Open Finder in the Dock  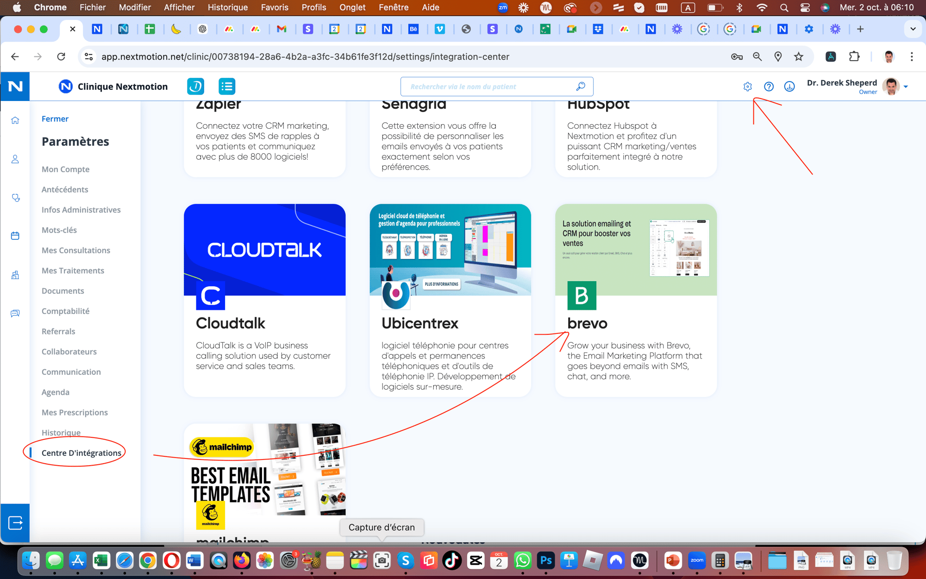(31, 560)
